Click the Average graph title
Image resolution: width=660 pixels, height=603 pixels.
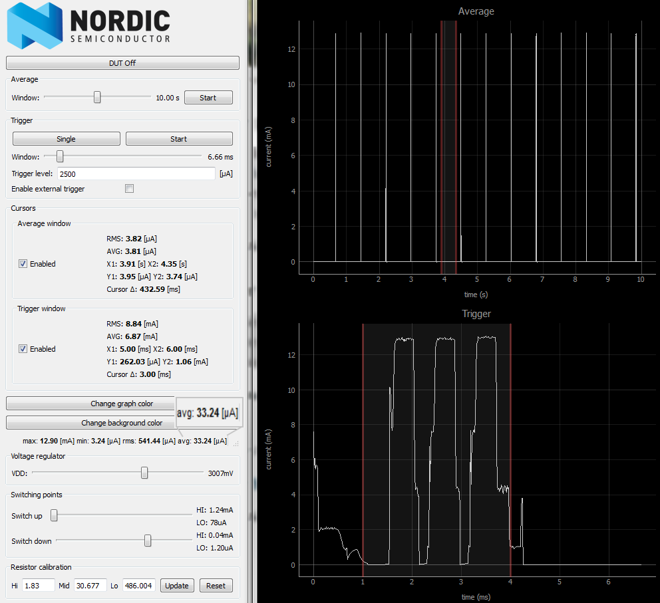pyautogui.click(x=476, y=11)
